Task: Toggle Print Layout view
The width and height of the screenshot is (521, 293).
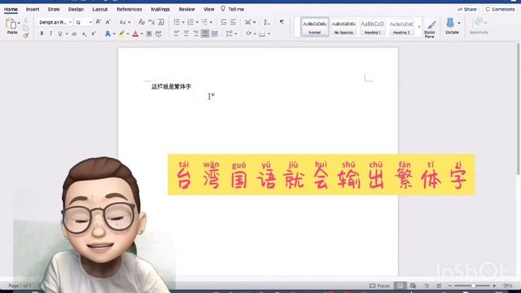Action: point(400,286)
